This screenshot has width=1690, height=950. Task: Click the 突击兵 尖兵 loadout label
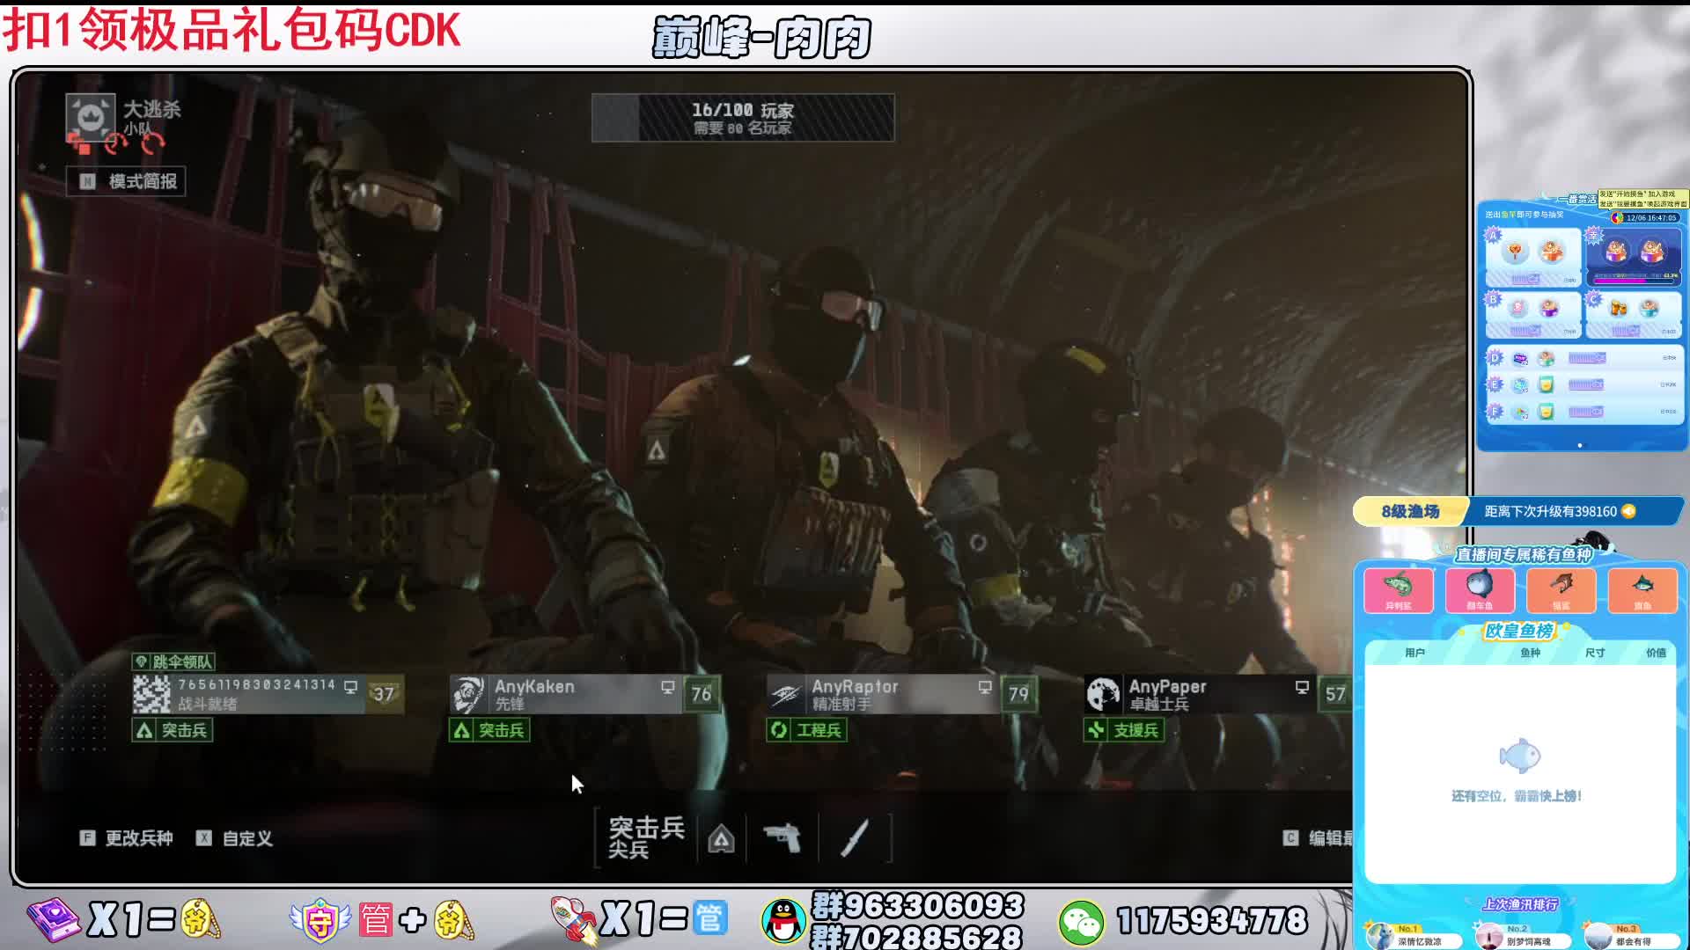645,837
